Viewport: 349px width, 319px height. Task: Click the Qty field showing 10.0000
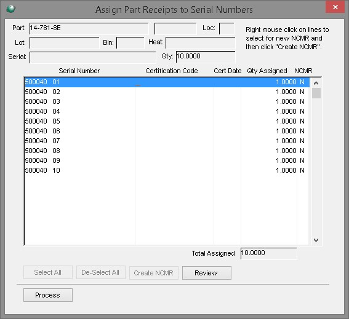[x=206, y=57]
